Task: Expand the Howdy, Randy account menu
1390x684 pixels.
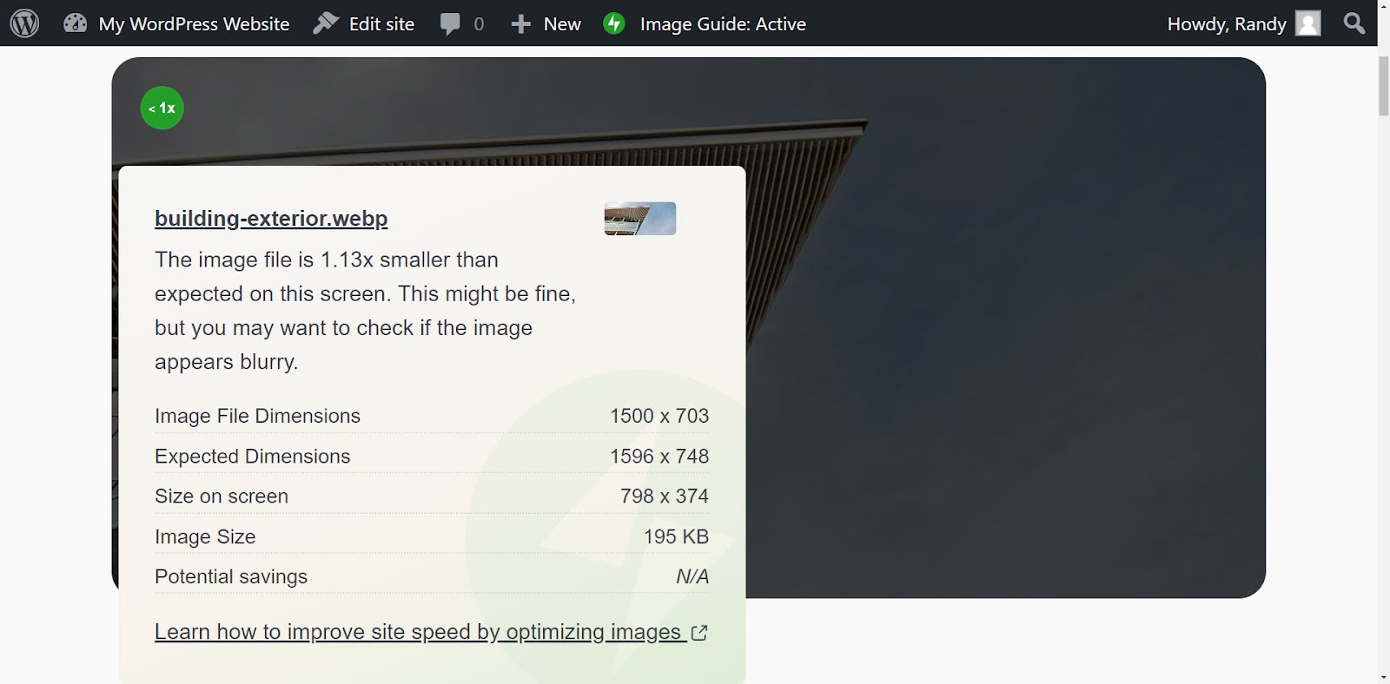Action: point(1226,24)
